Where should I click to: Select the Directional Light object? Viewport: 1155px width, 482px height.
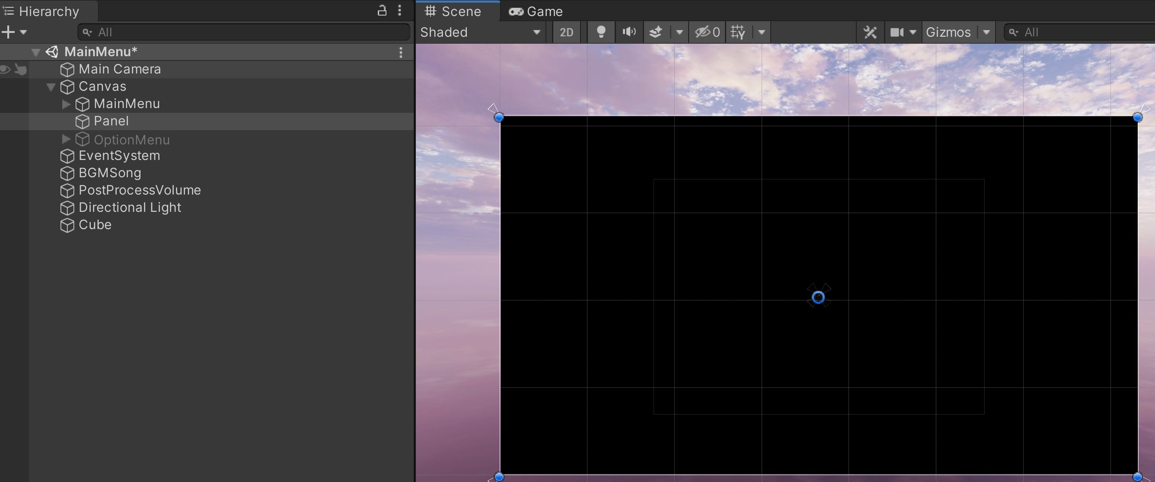tap(130, 207)
